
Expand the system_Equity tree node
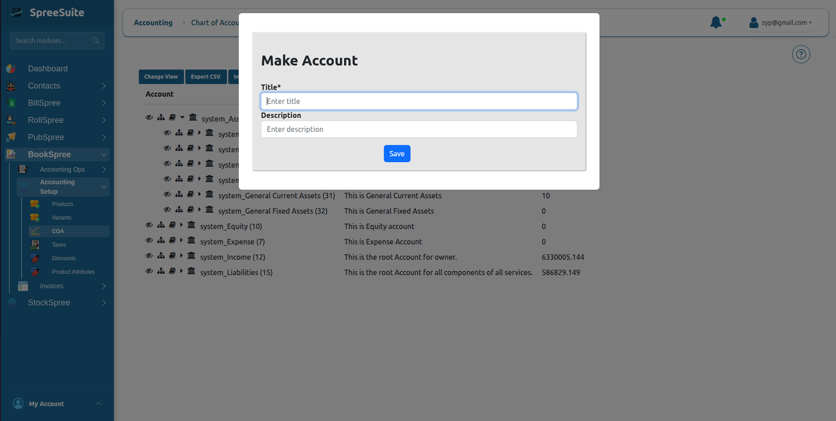[181, 225]
